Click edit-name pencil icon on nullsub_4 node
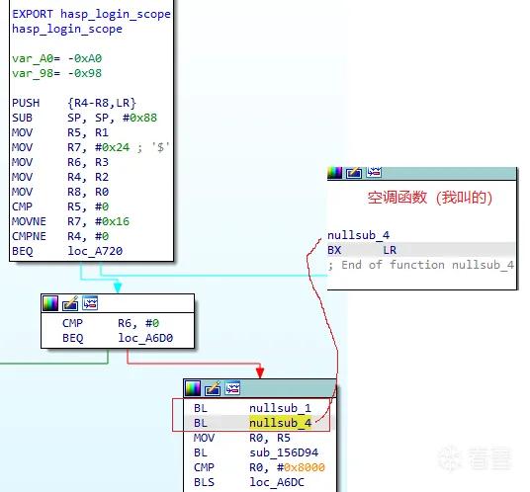 pyautogui.click(x=354, y=173)
